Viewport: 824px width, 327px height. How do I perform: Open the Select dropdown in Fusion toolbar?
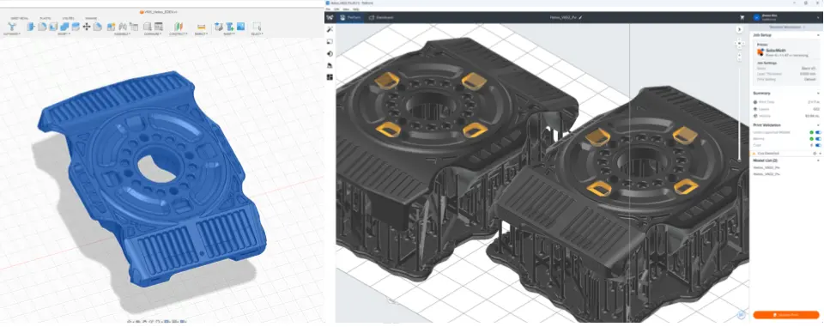(x=257, y=33)
